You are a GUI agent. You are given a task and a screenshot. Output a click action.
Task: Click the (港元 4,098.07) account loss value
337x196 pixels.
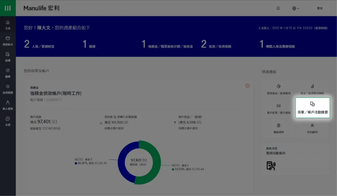pyautogui.click(x=190, y=122)
